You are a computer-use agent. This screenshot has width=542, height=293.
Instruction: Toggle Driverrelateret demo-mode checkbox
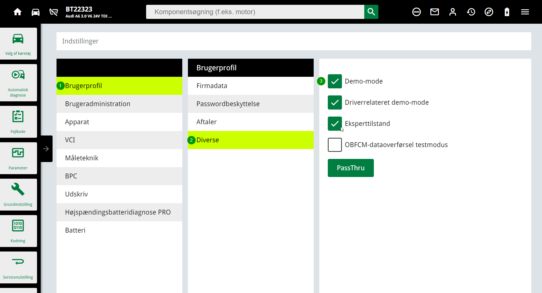pos(335,102)
